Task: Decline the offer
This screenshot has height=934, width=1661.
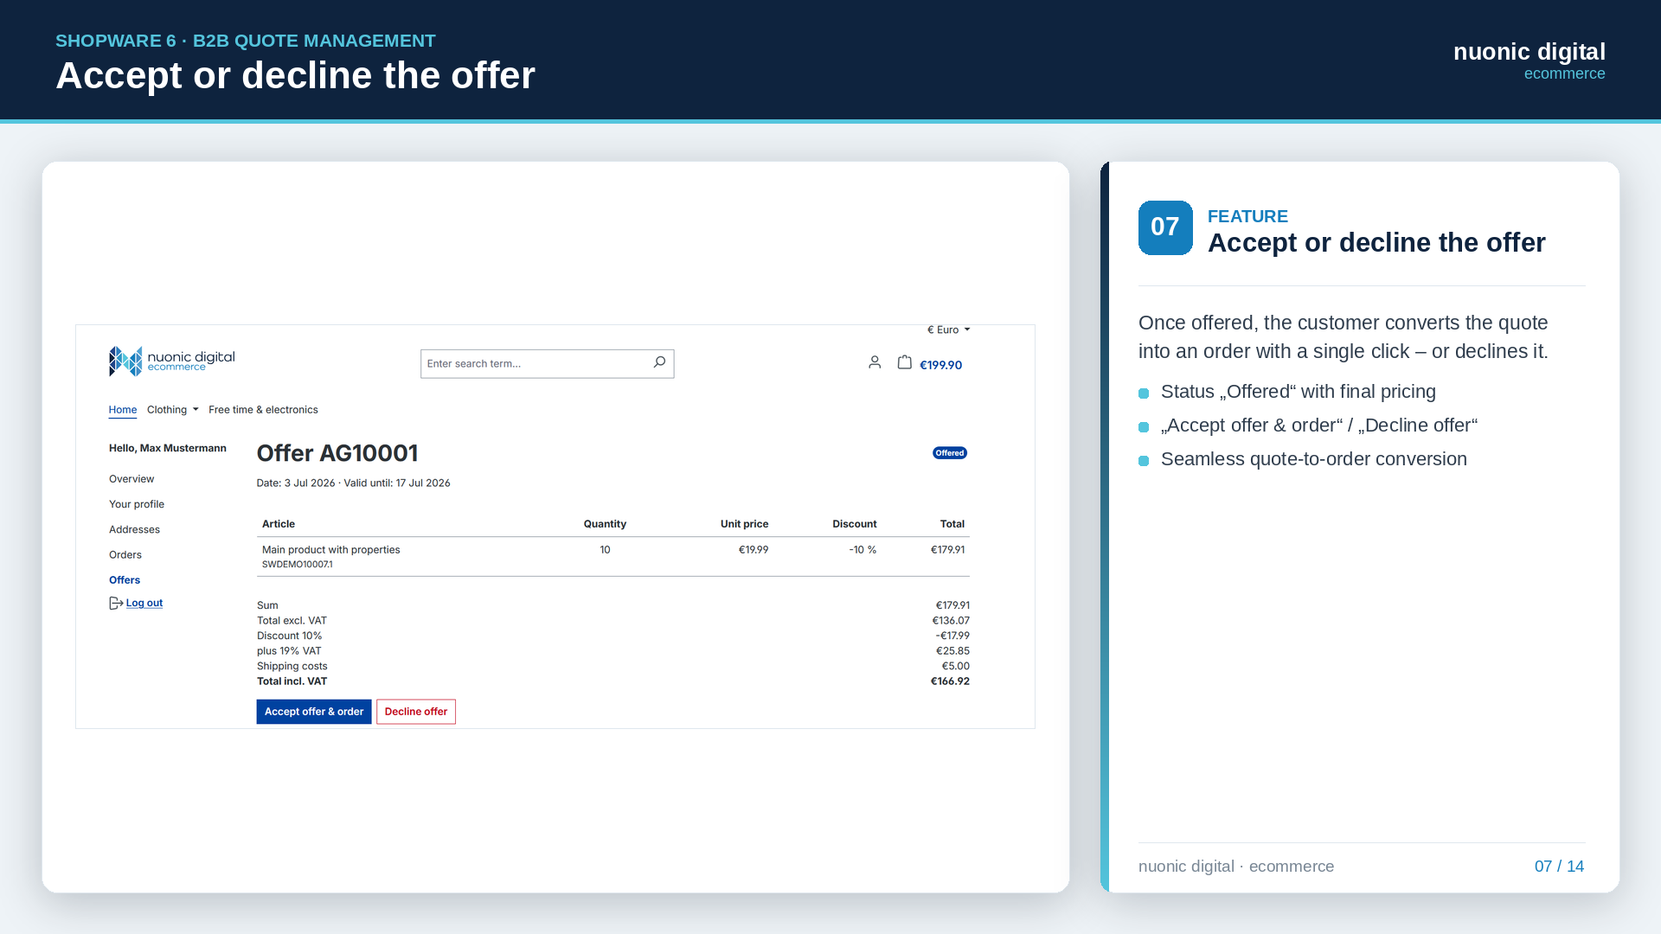Action: [416, 712]
